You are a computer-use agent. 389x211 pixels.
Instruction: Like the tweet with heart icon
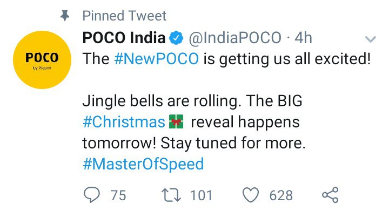point(251,195)
